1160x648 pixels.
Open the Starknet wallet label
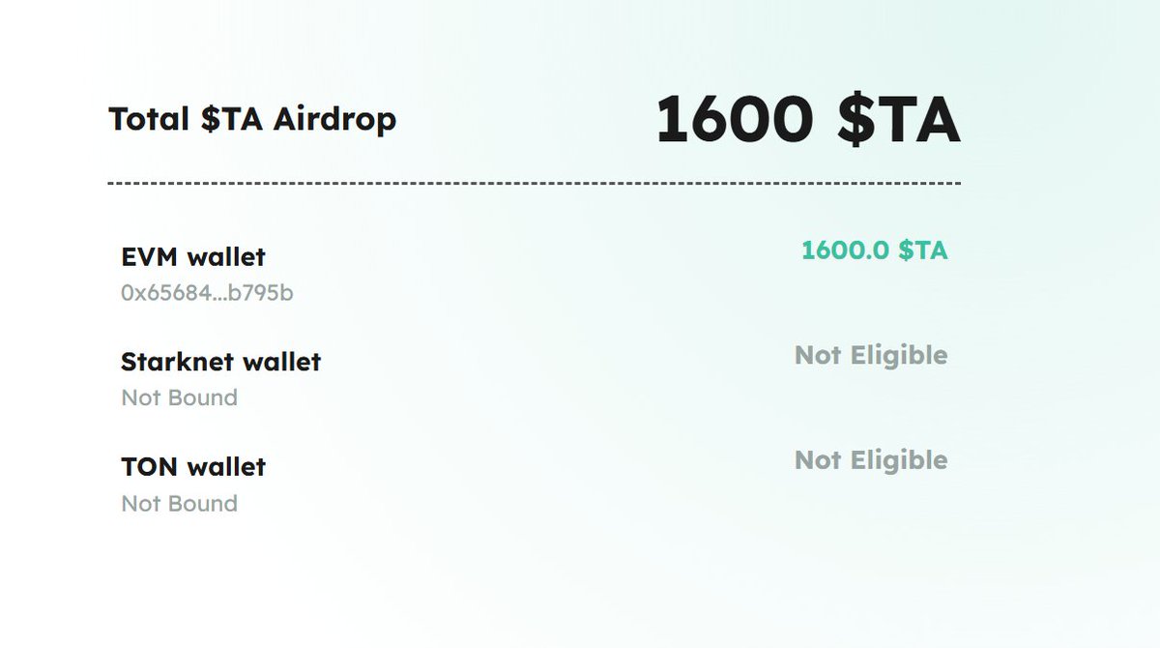click(x=221, y=362)
